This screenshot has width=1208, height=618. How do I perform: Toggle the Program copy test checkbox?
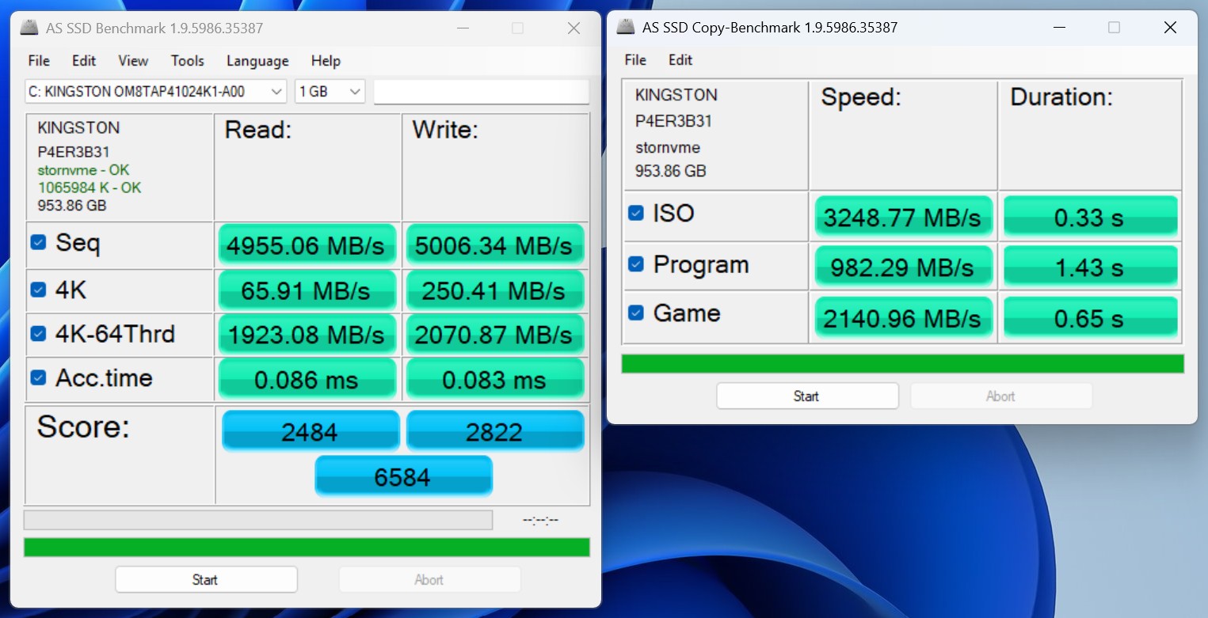635,264
